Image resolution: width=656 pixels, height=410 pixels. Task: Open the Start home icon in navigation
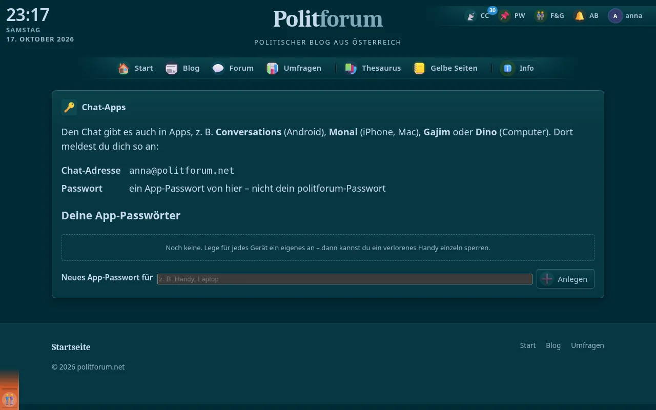pos(124,68)
